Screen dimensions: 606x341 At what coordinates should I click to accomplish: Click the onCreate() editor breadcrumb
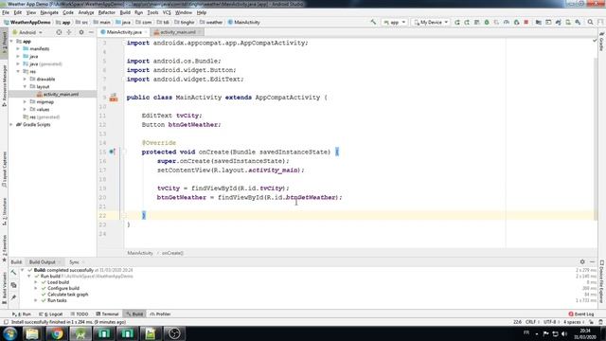pos(172,253)
